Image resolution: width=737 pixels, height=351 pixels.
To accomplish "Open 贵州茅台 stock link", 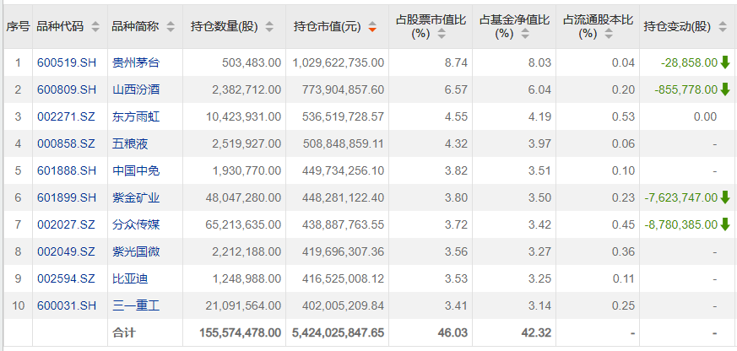I will point(136,62).
